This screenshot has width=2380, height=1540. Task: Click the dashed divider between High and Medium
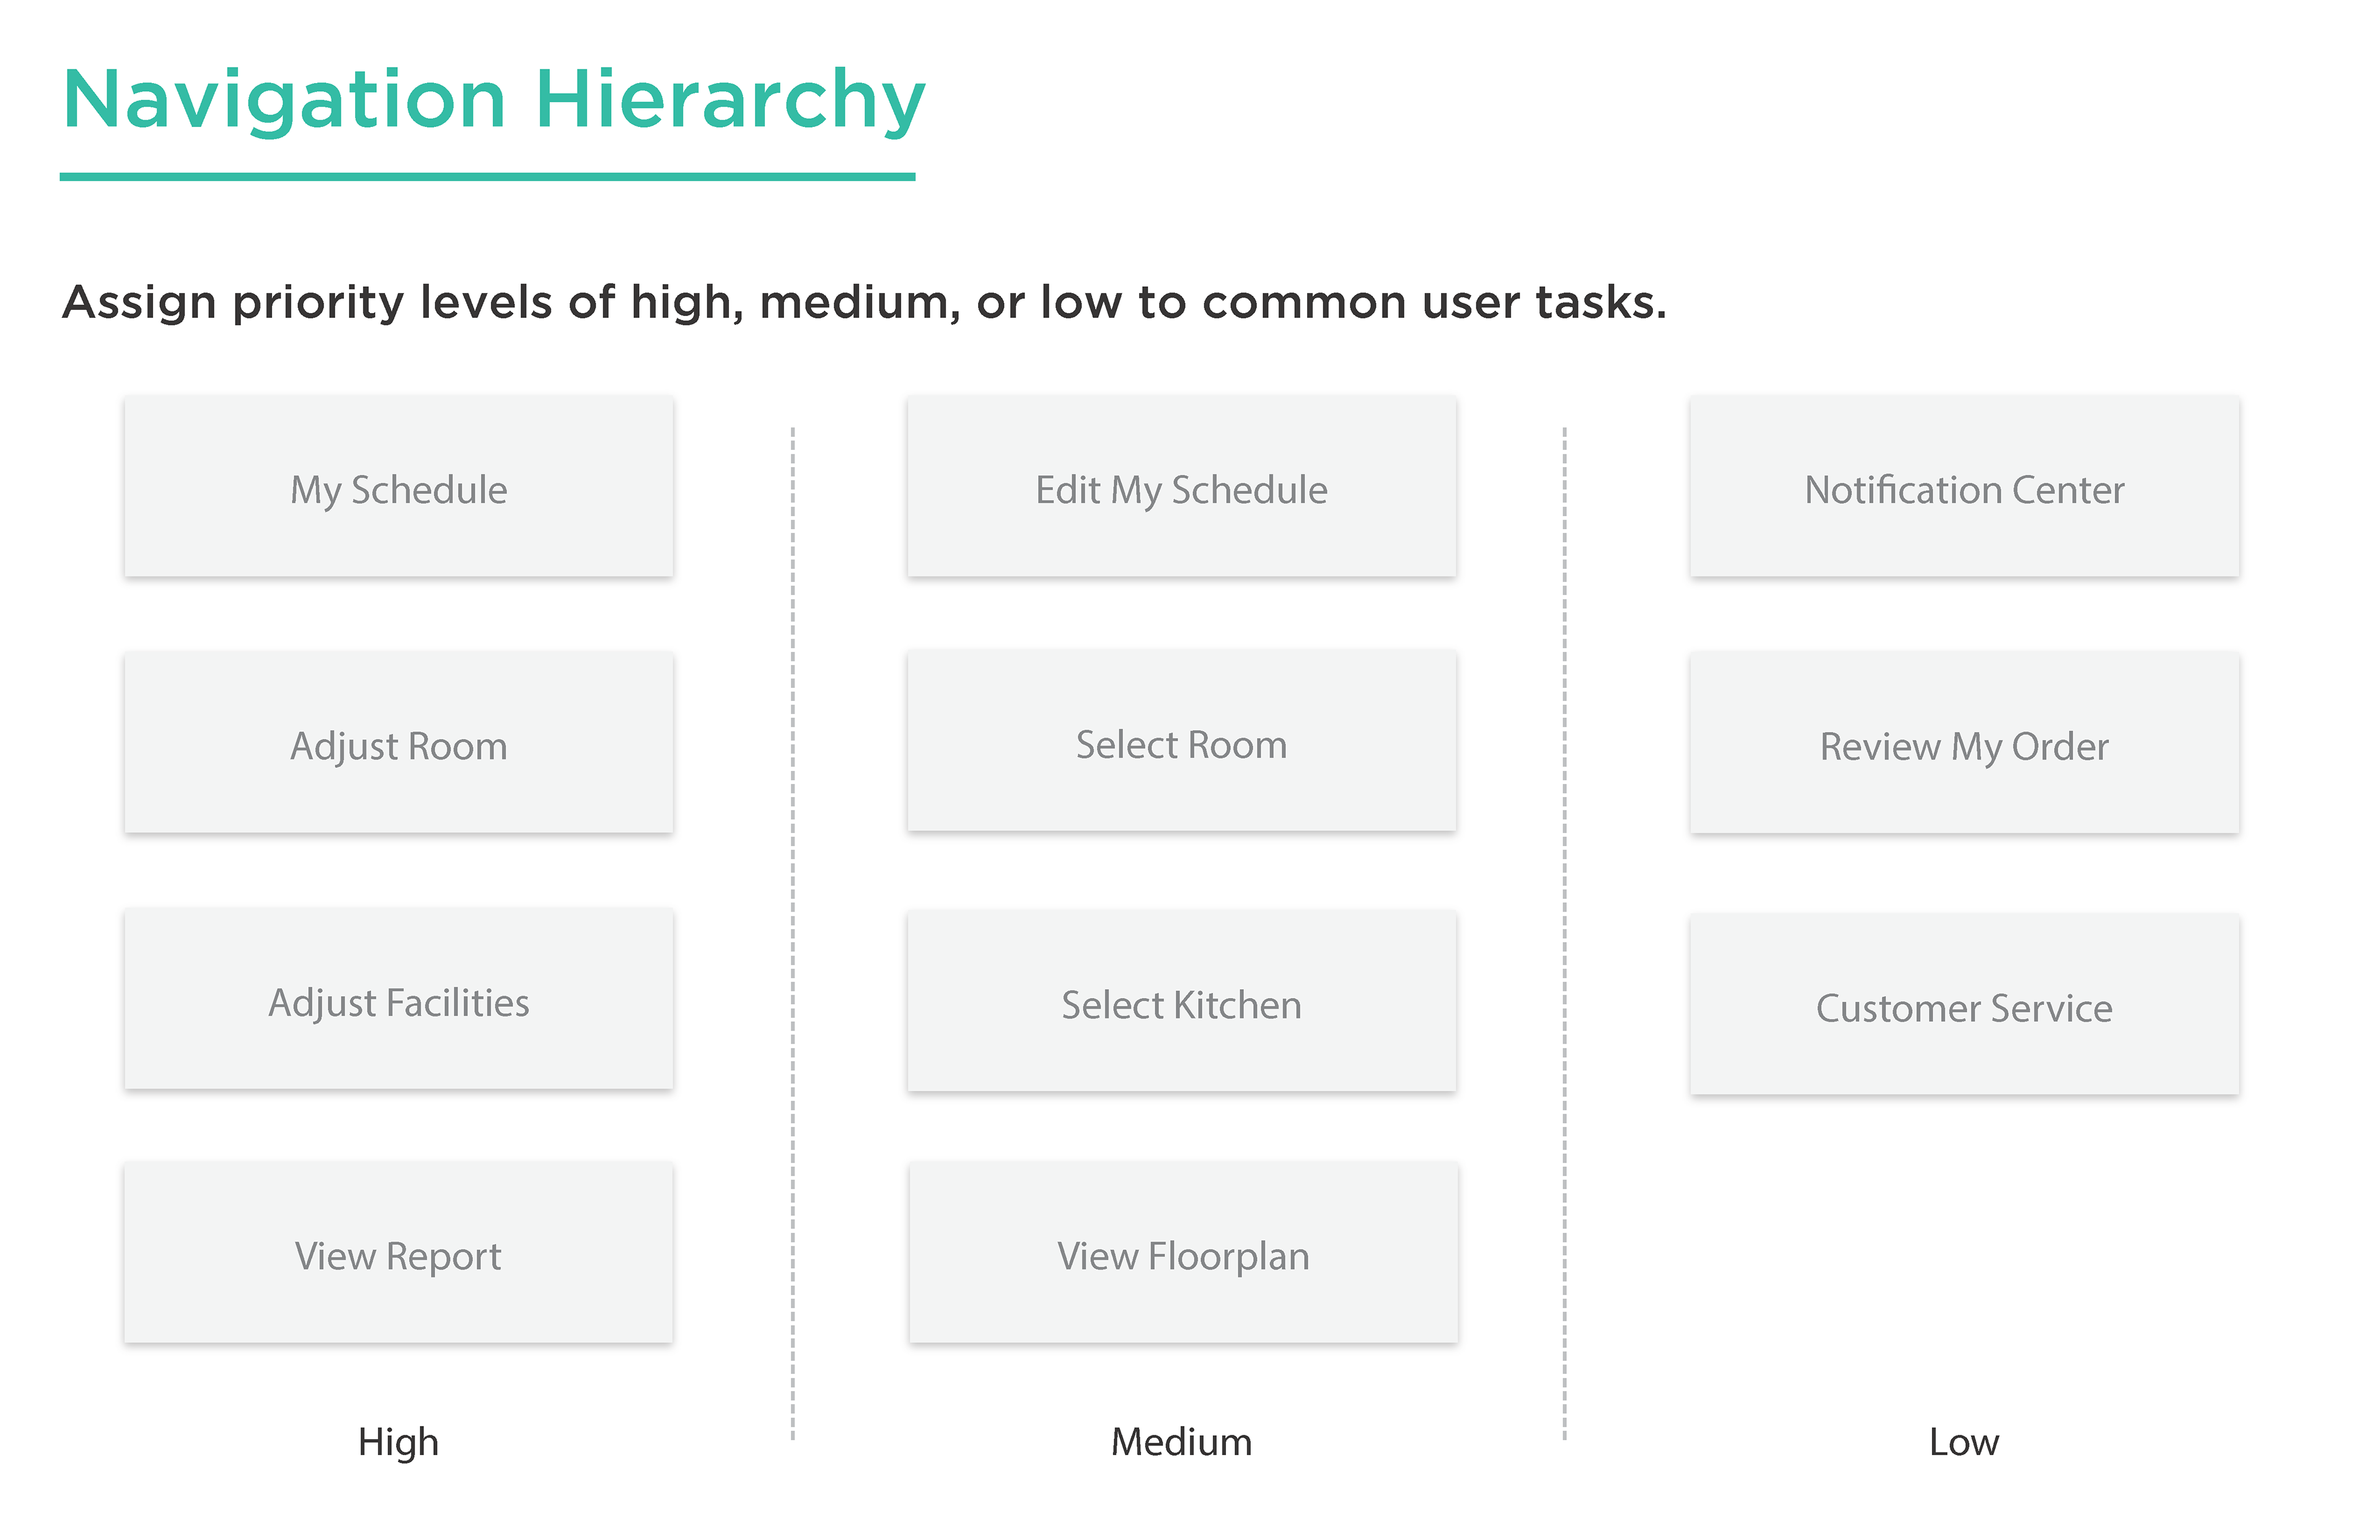tap(792, 933)
